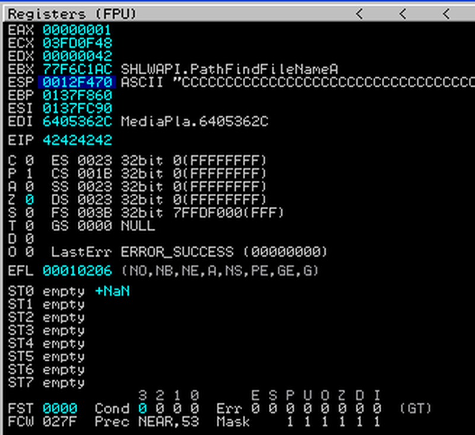Toggle the P parity flag bit

[x=28, y=174]
